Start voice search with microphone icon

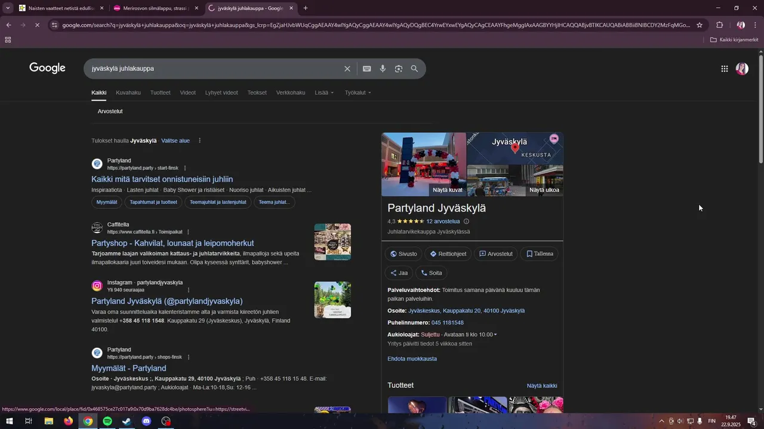(x=383, y=69)
